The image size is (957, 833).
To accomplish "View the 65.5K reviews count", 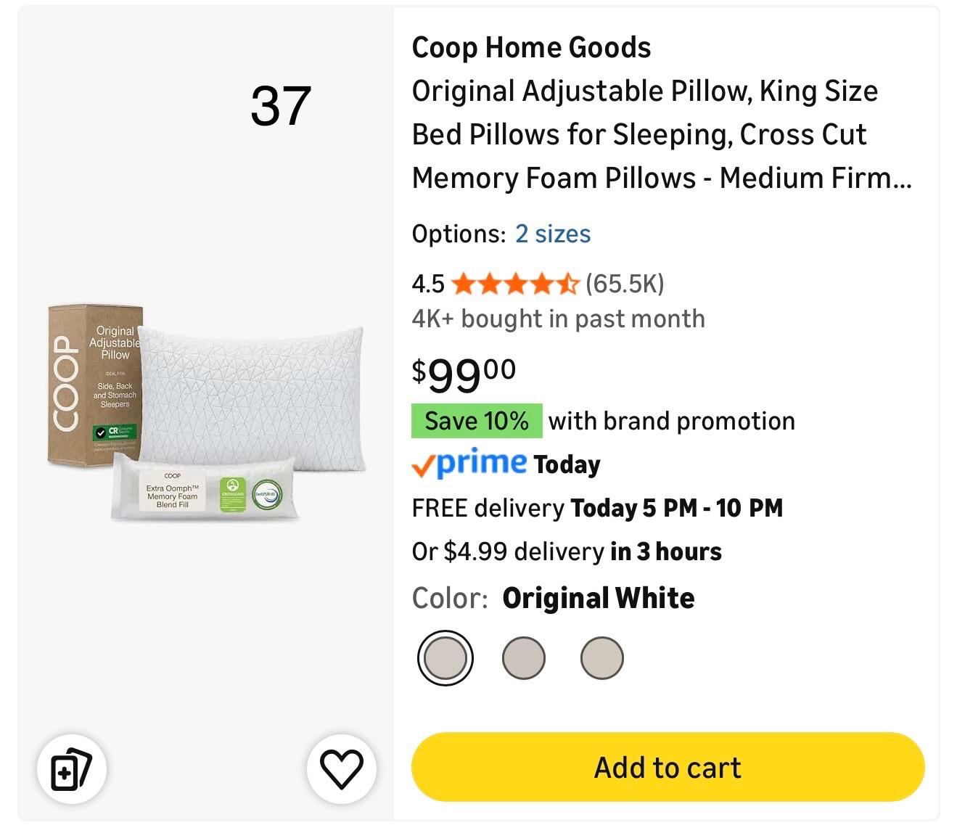I will click(x=625, y=284).
